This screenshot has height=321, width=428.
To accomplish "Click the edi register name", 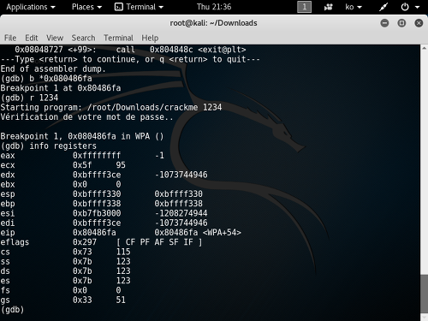I will pyautogui.click(x=8, y=223).
